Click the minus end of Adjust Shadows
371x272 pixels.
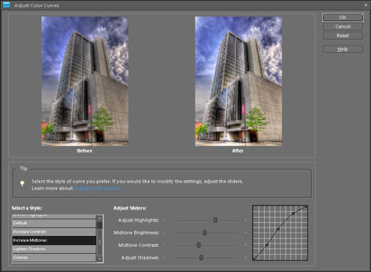pos(164,257)
